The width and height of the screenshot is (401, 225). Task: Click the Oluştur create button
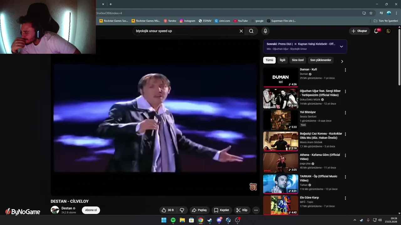[359, 31]
